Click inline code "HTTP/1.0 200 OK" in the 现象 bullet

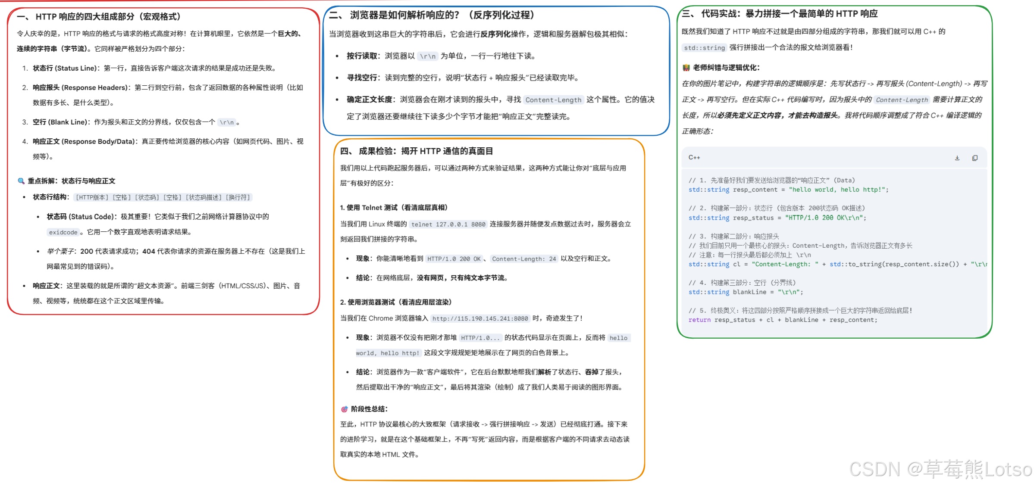pyautogui.click(x=454, y=259)
